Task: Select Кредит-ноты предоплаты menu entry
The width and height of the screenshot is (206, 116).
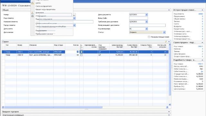Action: pyautogui.click(x=45, y=9)
